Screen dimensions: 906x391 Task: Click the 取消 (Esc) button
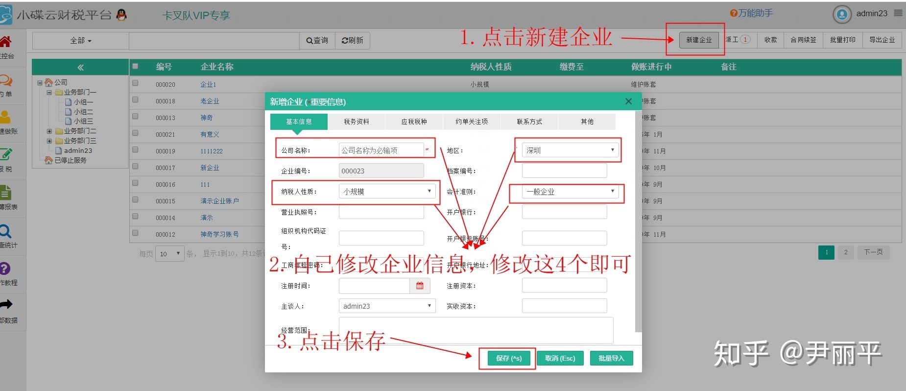pos(560,358)
